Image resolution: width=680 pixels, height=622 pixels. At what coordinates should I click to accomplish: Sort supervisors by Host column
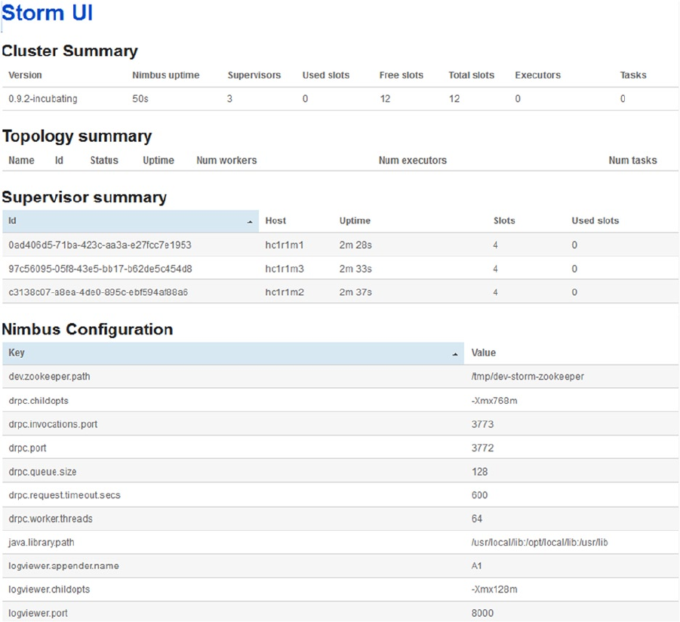[x=275, y=221]
